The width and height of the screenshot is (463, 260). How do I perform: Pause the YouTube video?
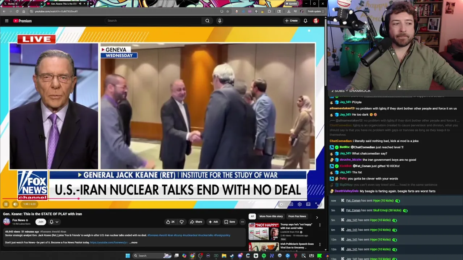pos(6,204)
